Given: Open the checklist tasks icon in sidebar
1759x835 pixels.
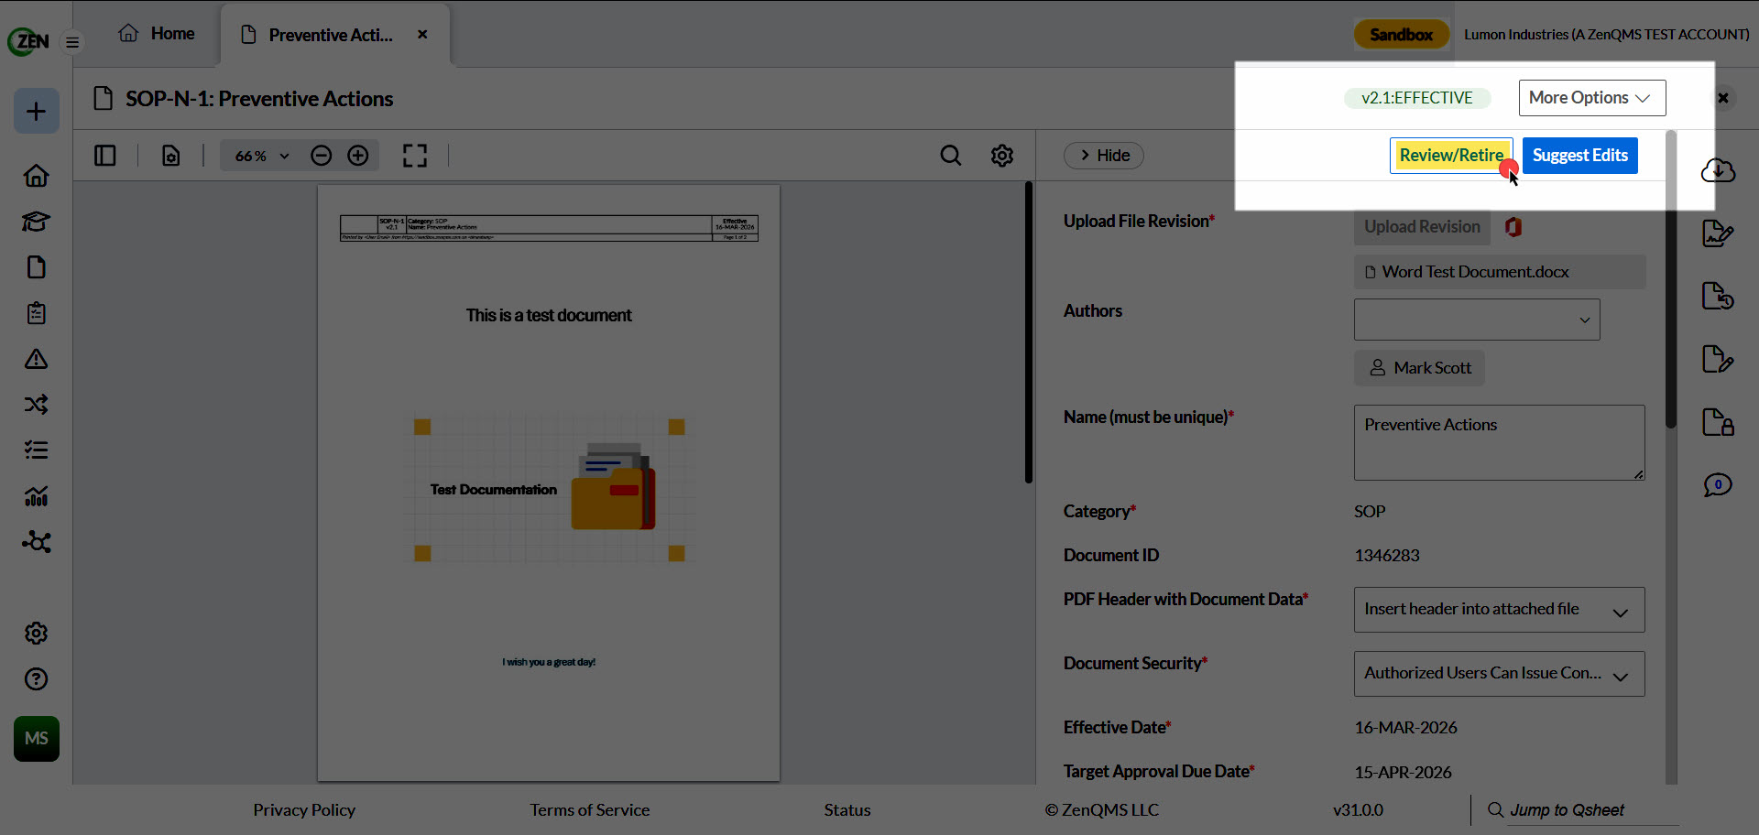Looking at the screenshot, I should point(37,450).
